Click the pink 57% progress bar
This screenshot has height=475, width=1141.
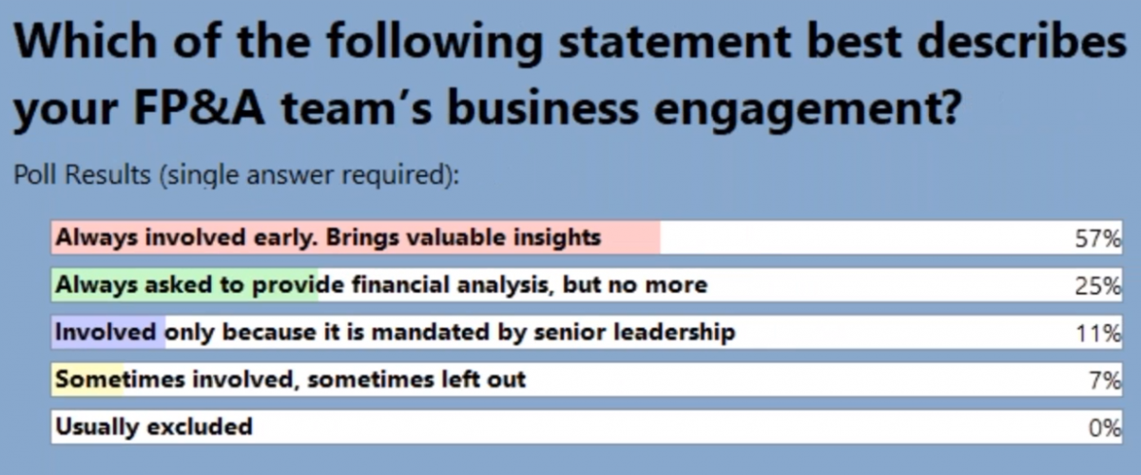pos(356,237)
